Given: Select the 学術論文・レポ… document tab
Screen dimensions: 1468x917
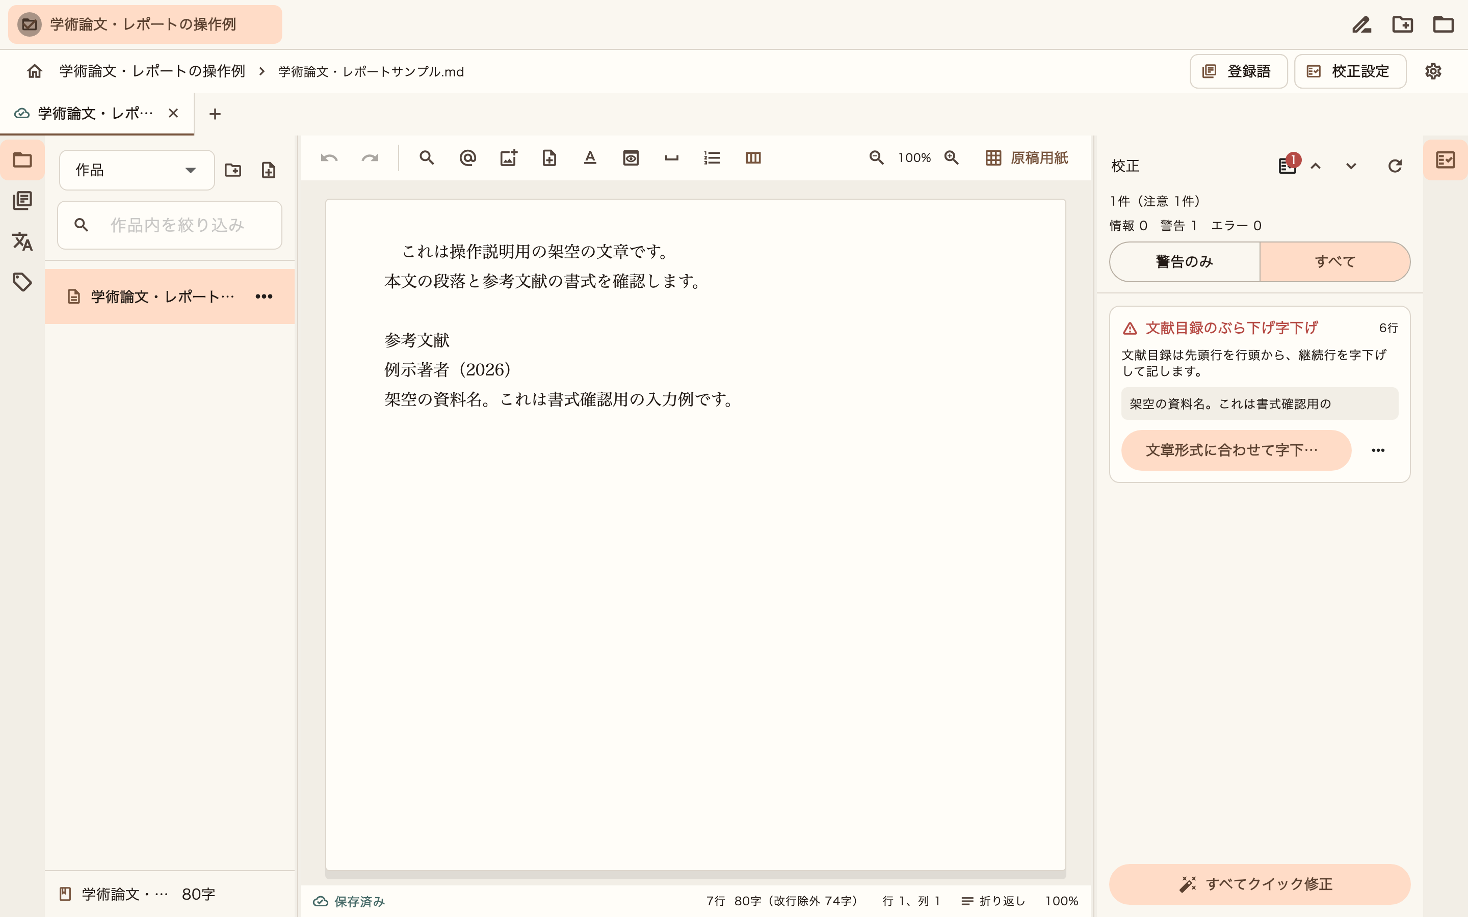Looking at the screenshot, I should pos(96,114).
